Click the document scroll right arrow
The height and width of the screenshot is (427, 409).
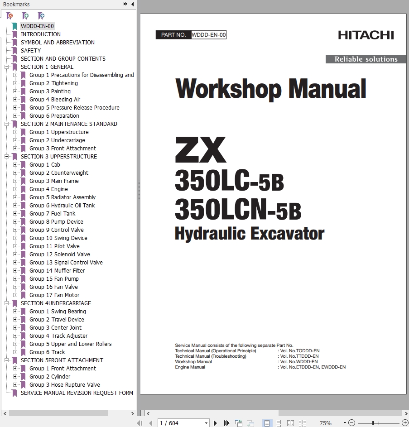tap(406, 413)
